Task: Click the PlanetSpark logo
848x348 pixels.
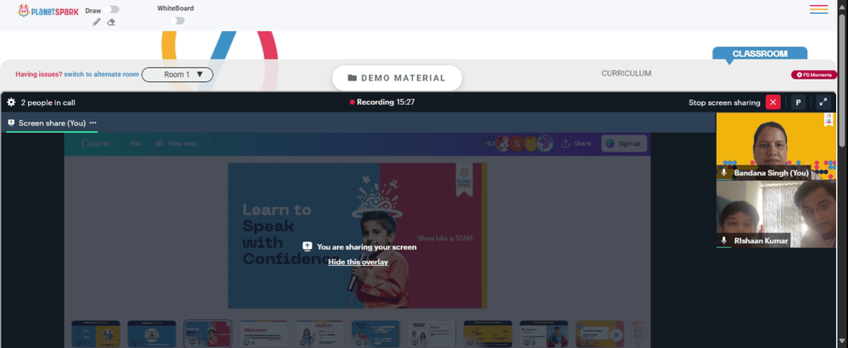Action: 47,11
